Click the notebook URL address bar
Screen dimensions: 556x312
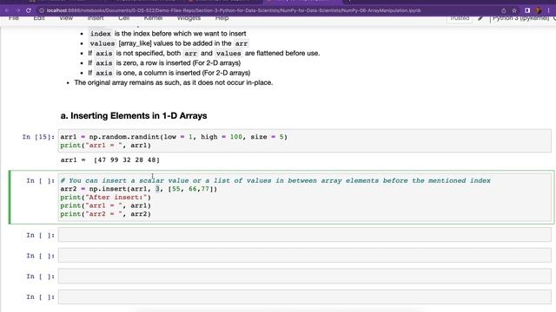tap(234, 10)
